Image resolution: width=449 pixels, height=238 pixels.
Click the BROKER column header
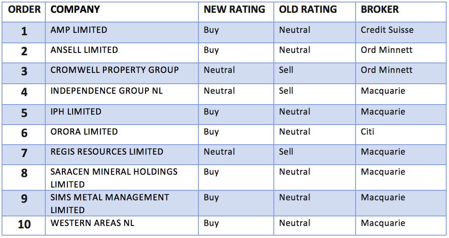tap(380, 10)
